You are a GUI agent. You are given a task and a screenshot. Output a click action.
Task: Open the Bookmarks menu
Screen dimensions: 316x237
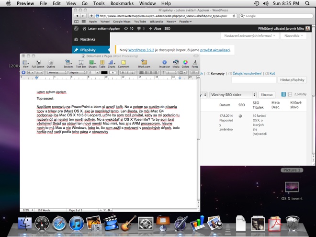click(x=122, y=3)
